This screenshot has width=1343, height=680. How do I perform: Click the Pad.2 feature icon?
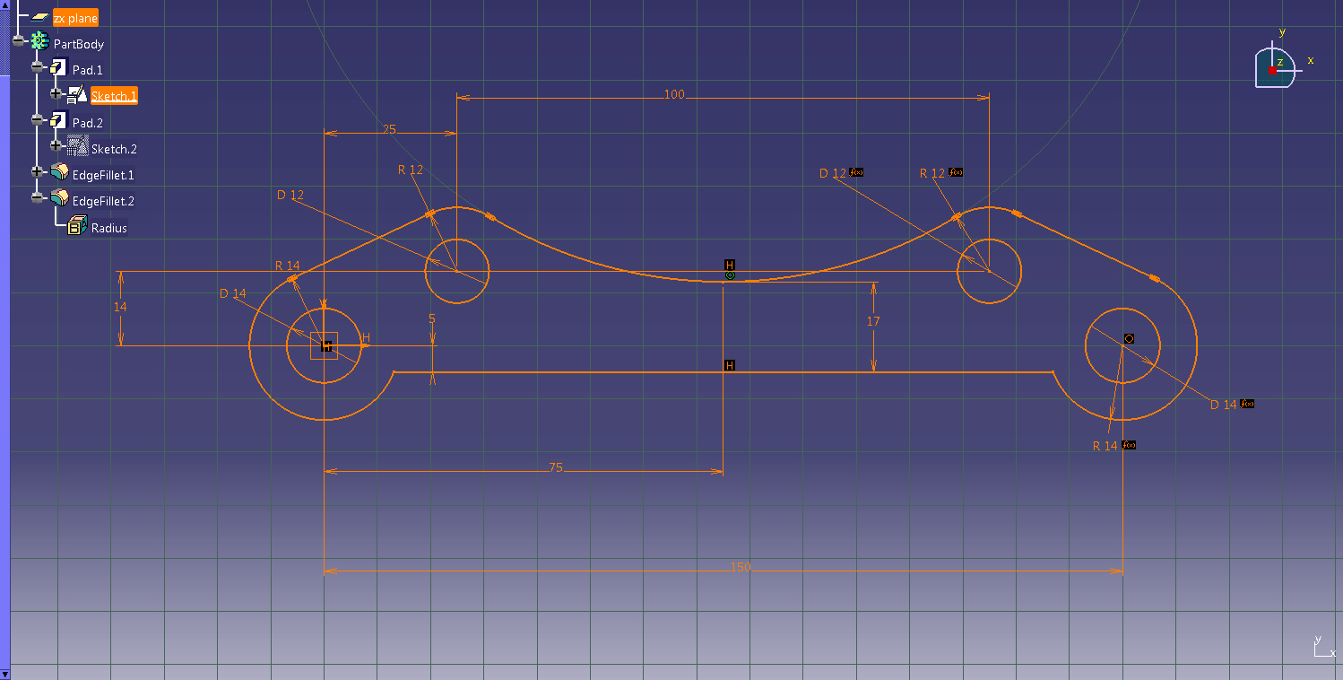[x=59, y=122]
